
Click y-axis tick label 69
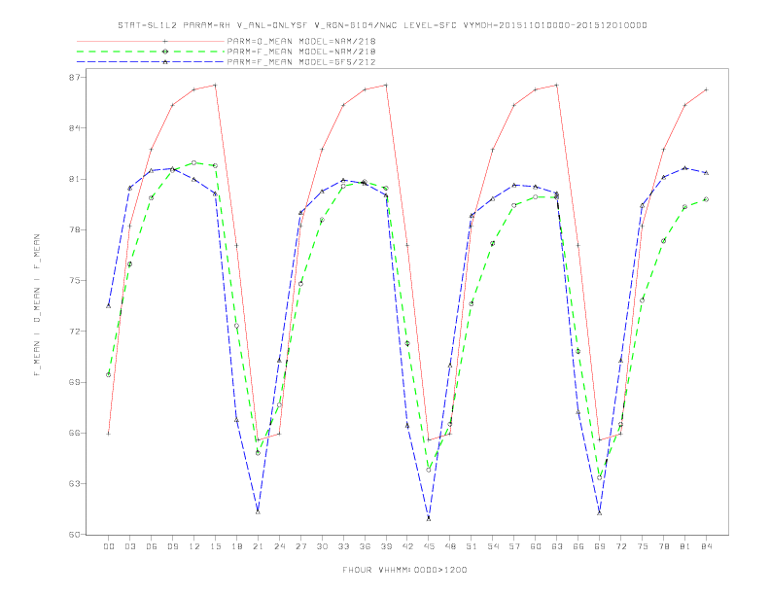[x=75, y=382]
